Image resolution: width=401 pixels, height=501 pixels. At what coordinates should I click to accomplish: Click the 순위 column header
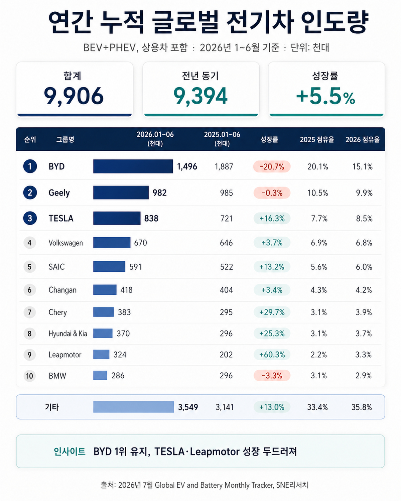tap(30, 139)
